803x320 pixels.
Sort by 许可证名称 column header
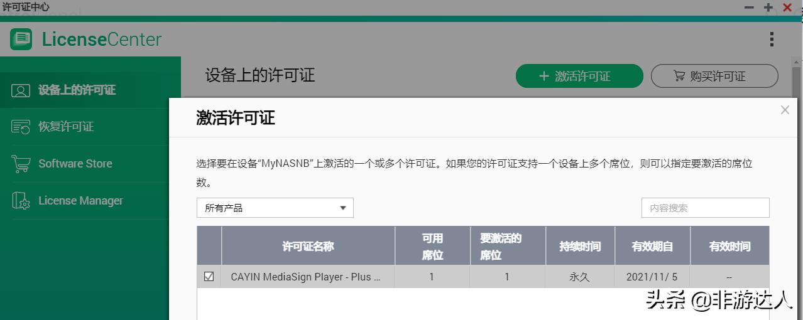point(308,246)
